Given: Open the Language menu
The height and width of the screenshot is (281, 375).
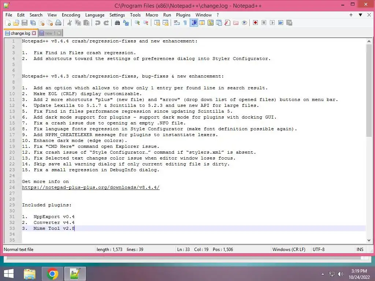Looking at the screenshot, I should pyautogui.click(x=95, y=15).
